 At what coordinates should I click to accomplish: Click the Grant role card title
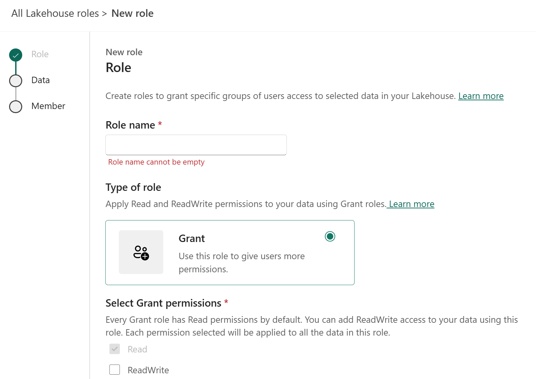coord(192,239)
